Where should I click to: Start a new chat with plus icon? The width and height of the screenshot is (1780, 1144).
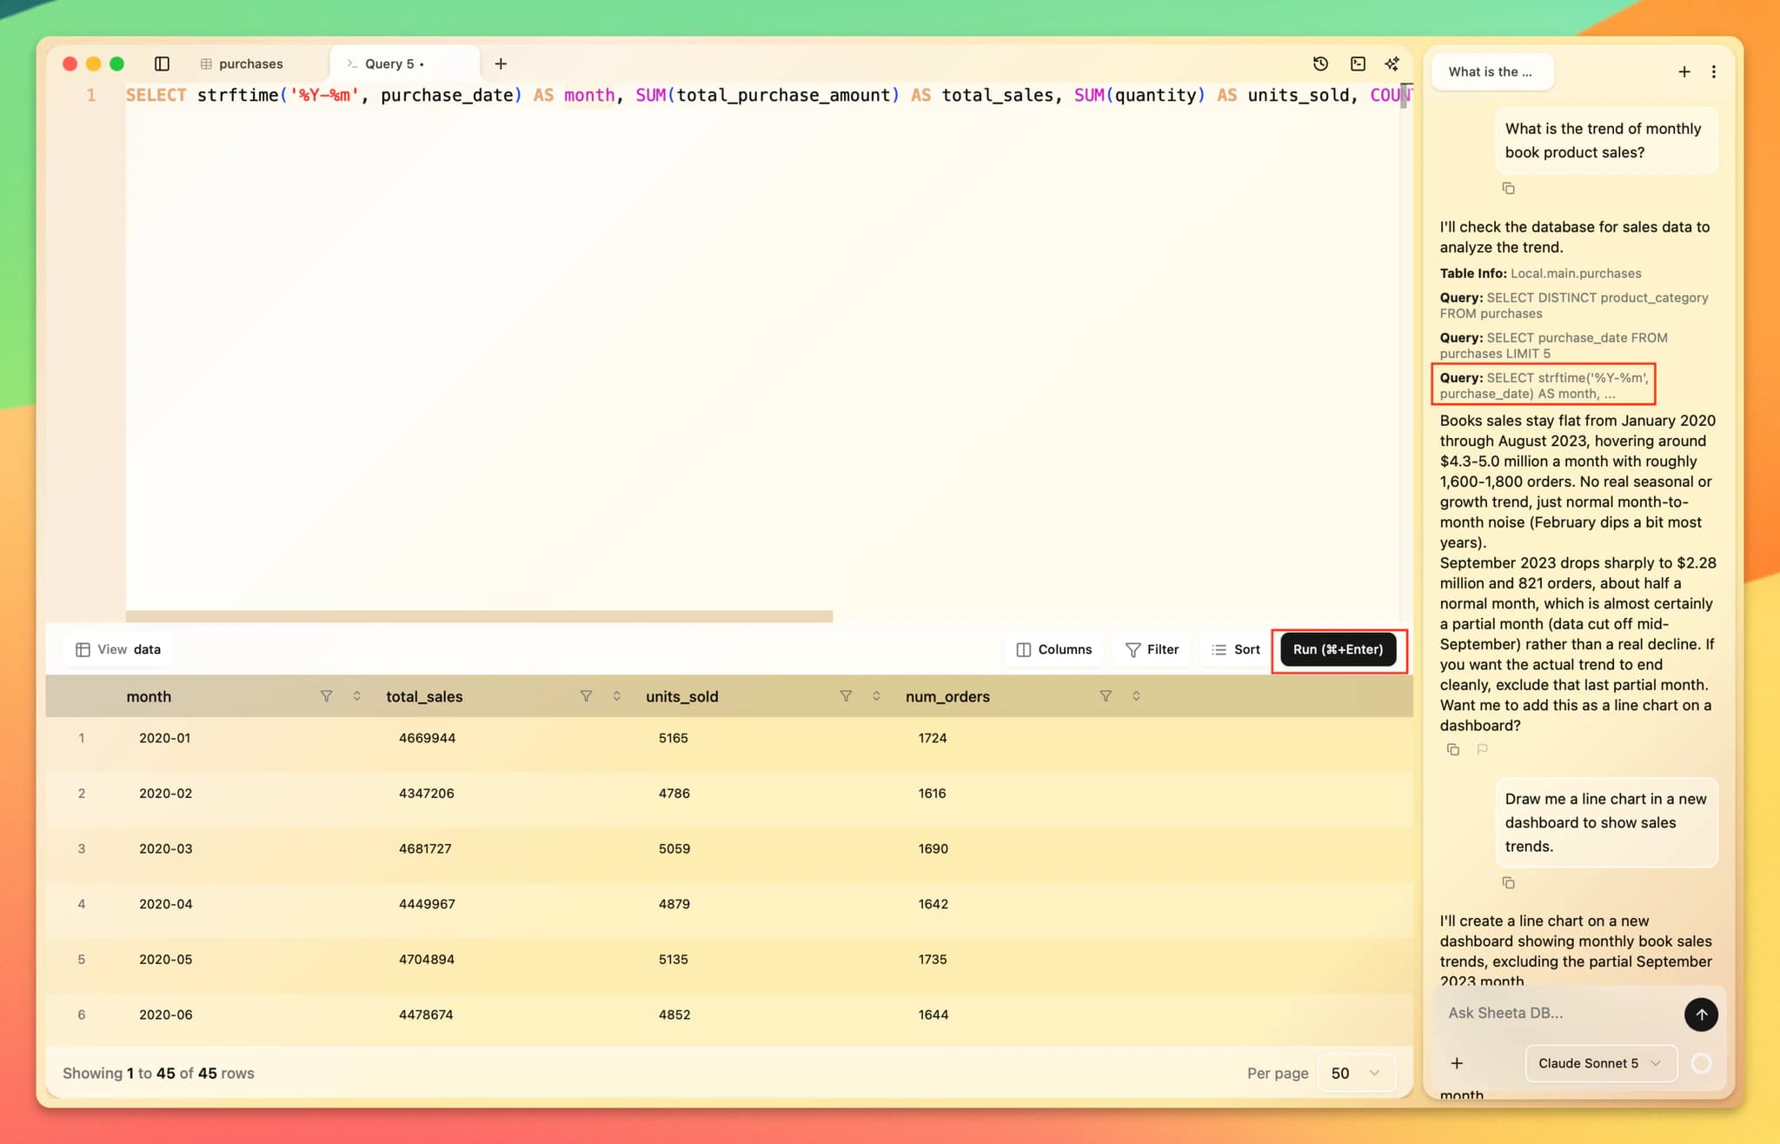(x=1684, y=71)
